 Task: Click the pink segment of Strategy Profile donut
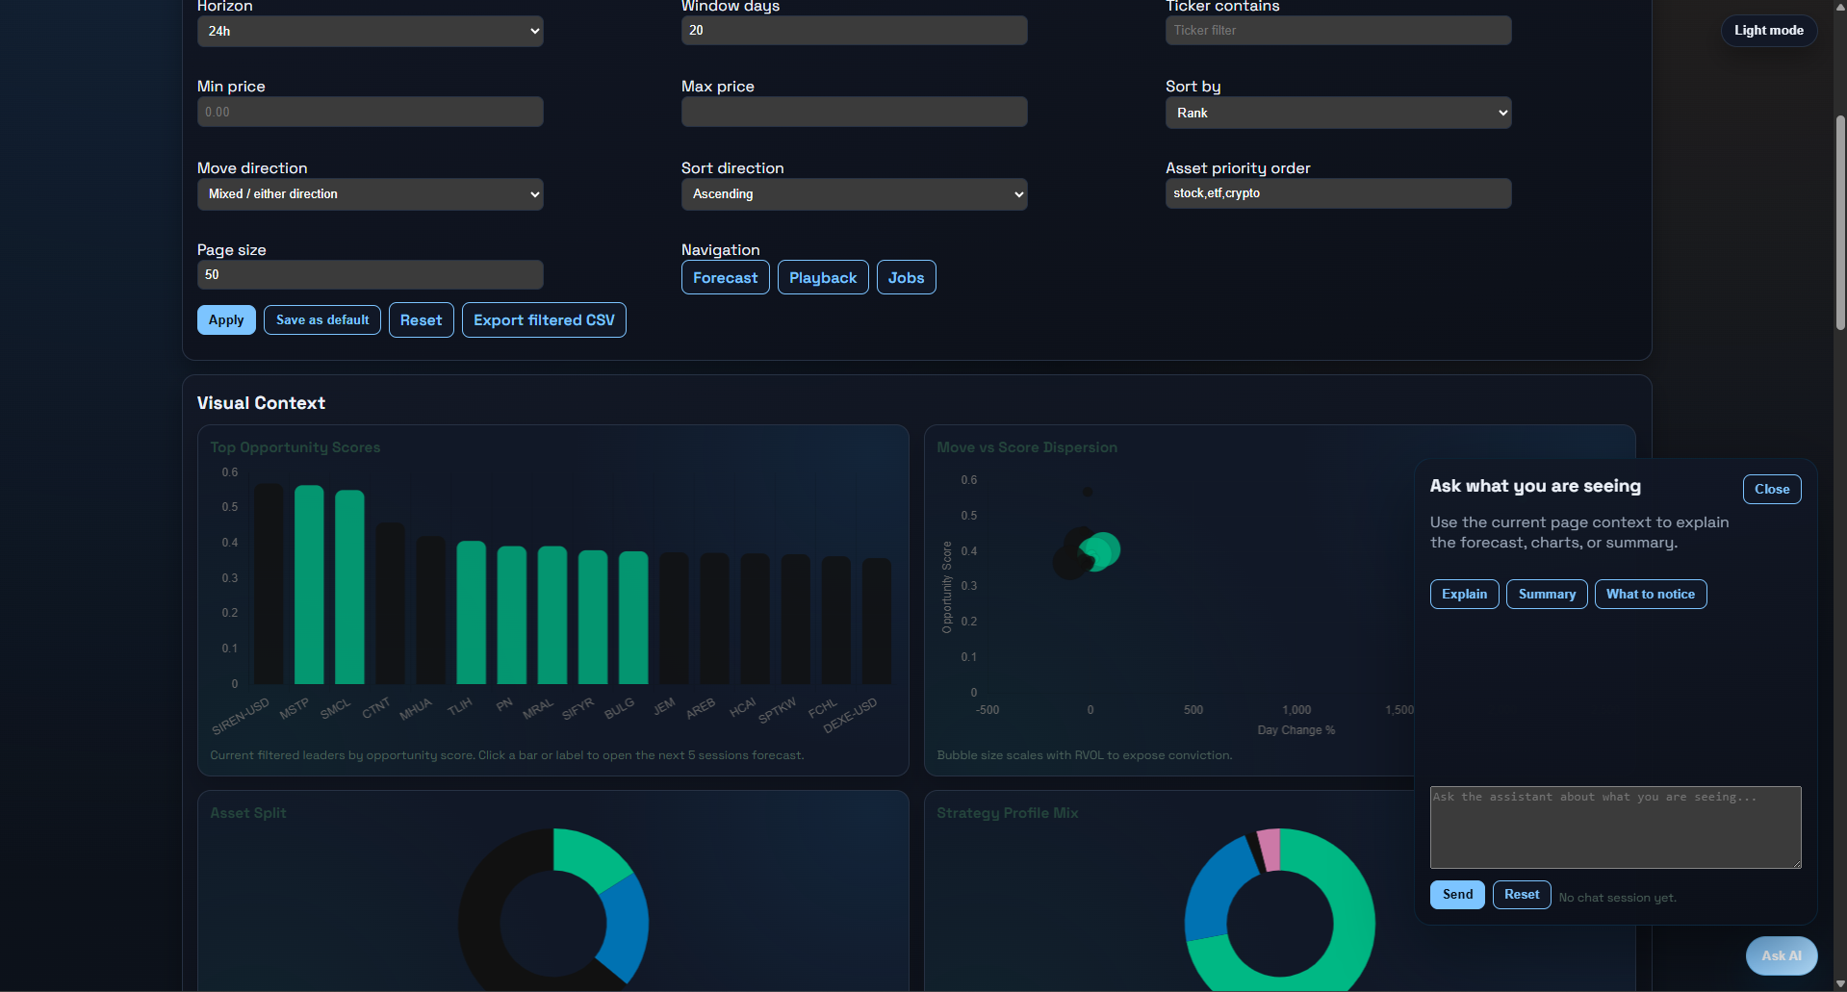[1270, 850]
